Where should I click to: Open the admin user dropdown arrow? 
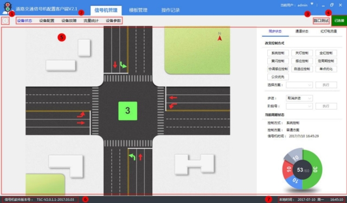312,4
